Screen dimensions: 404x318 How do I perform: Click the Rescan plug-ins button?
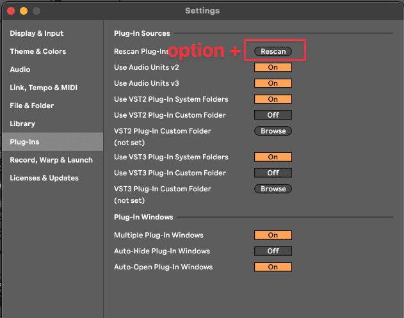pos(273,51)
